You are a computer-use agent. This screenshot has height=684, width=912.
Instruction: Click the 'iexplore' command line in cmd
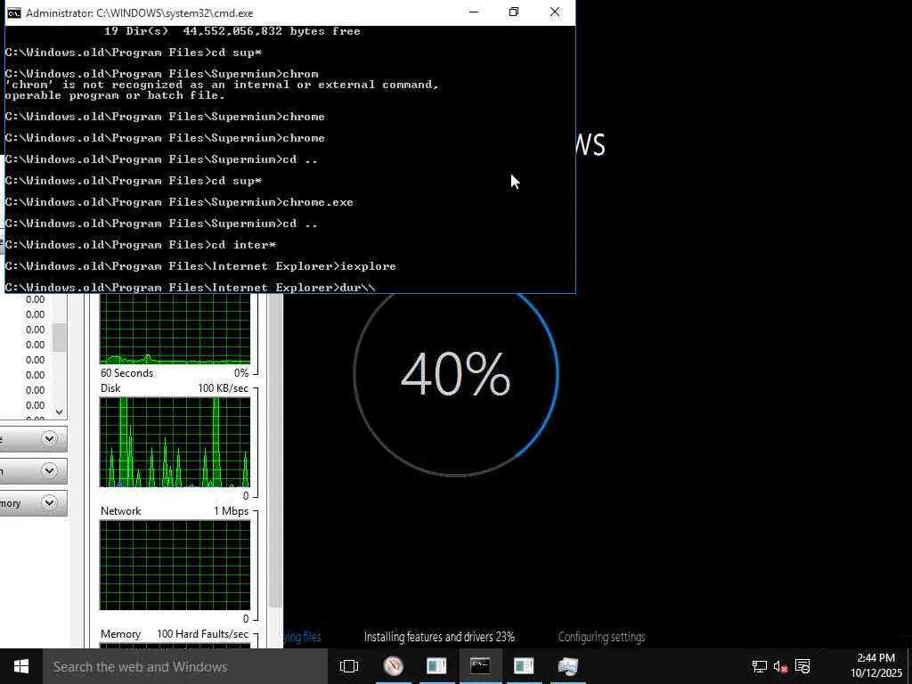(x=200, y=266)
